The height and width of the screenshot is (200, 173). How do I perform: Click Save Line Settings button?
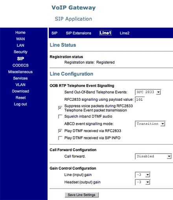click(x=82, y=195)
